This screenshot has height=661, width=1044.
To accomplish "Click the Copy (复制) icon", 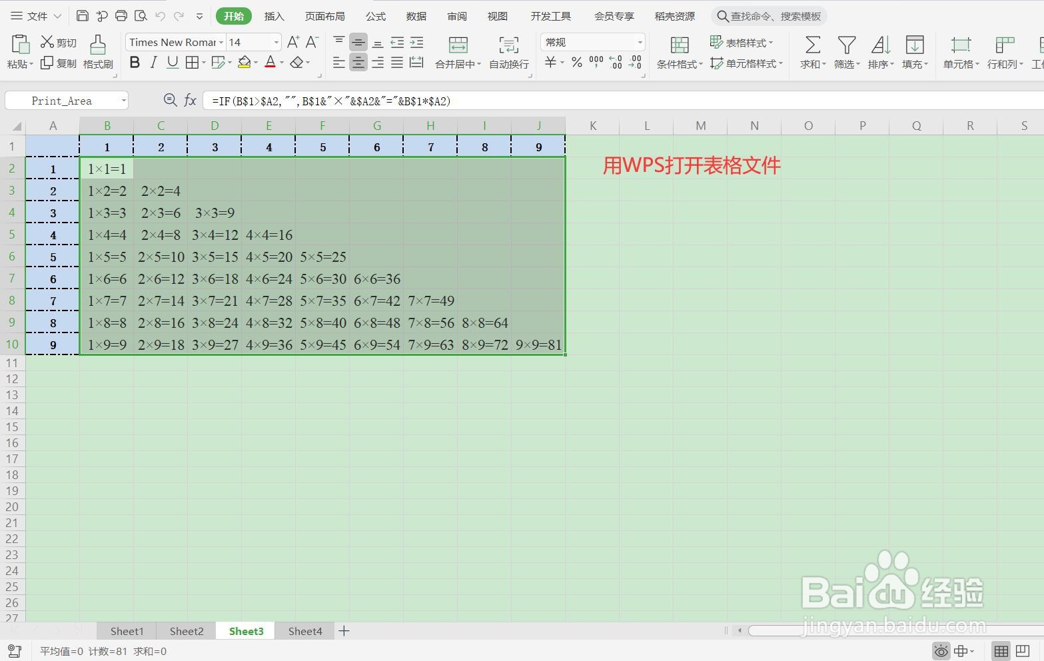I will click(47, 63).
